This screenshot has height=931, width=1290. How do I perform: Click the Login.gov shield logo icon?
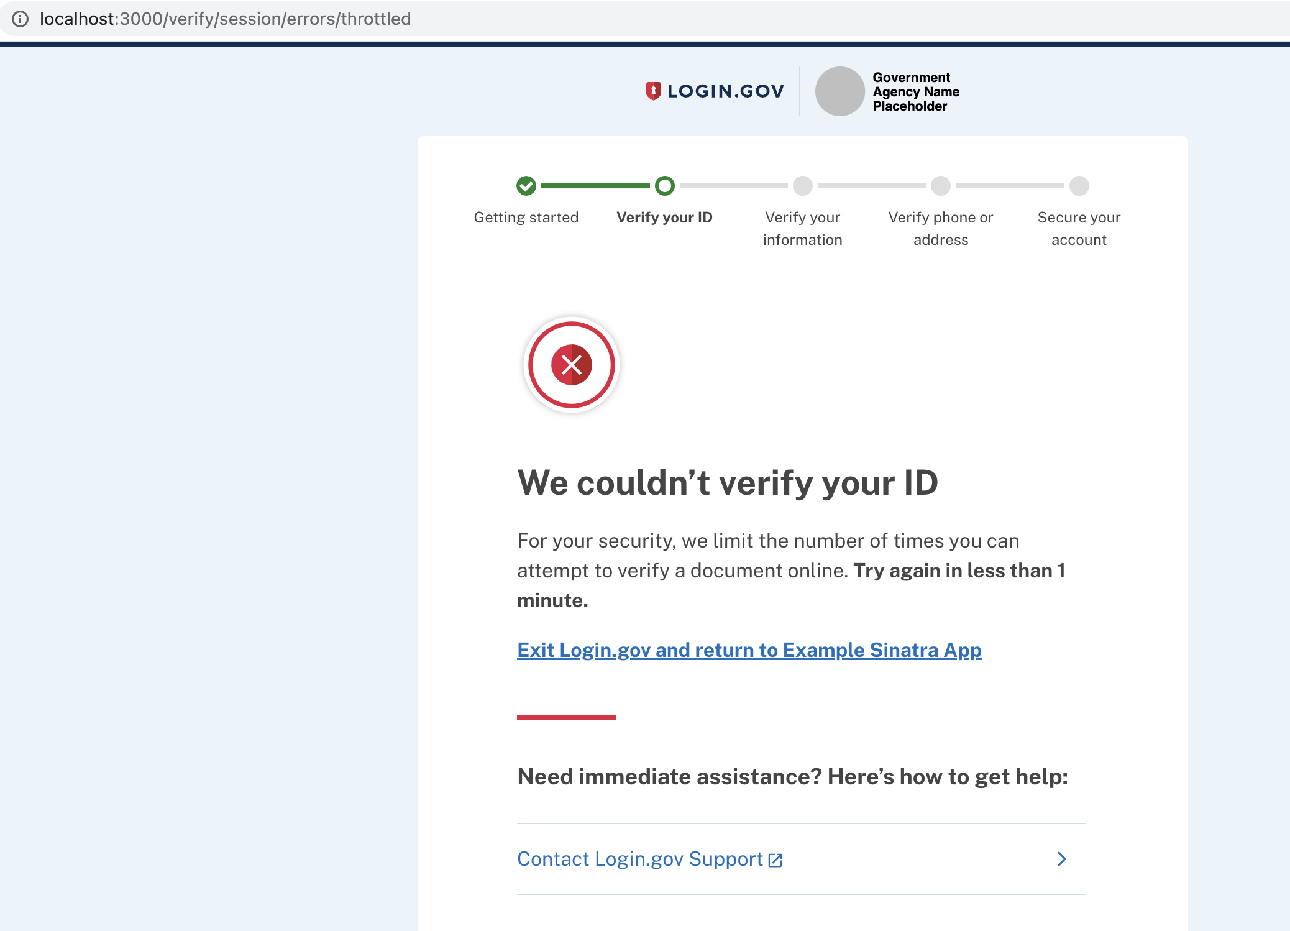point(652,91)
